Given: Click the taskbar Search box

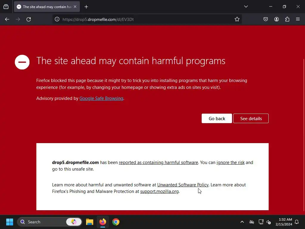Looking at the screenshot, I should [50, 222].
